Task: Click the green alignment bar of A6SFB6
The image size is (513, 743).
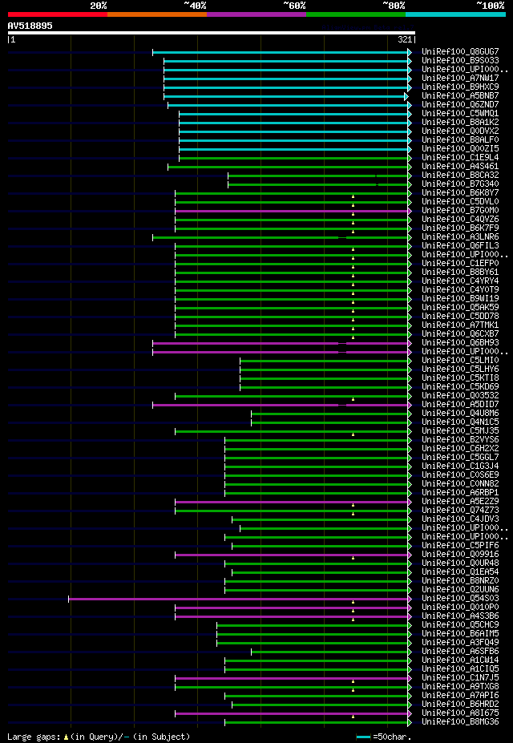Action: point(329,652)
